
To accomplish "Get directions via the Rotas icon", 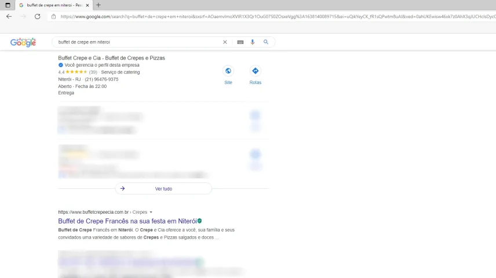I will (x=255, y=71).
